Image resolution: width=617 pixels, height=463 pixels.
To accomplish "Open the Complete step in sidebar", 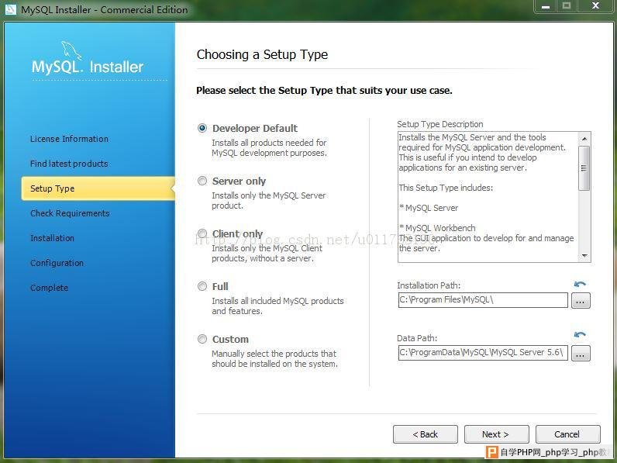I will click(49, 288).
